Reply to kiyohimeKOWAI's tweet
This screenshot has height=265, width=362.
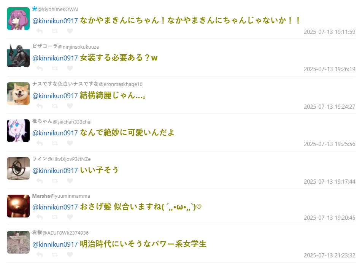(x=40, y=31)
